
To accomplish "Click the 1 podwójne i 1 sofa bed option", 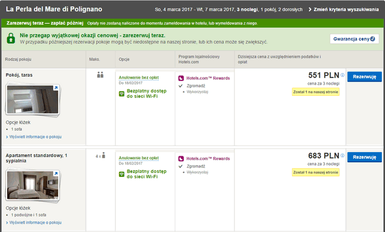I will pos(28,215).
